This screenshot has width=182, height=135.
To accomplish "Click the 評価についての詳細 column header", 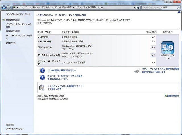I will click(70, 32).
